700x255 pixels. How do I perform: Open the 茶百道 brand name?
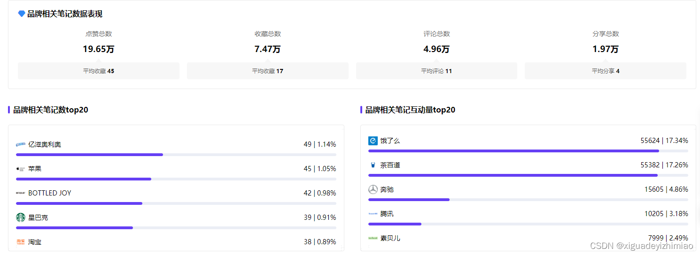coord(390,165)
